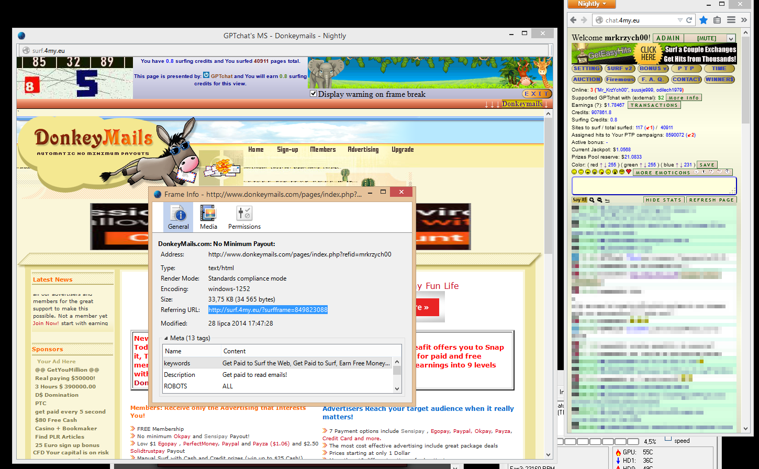Click the SURF v2 button
759x469 pixels.
point(620,69)
